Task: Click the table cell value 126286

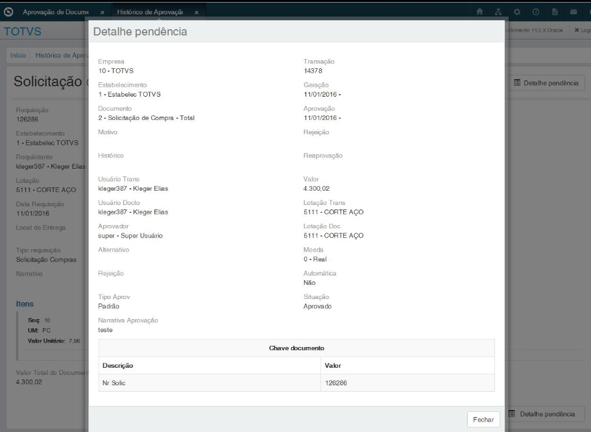Action: pyautogui.click(x=408, y=383)
